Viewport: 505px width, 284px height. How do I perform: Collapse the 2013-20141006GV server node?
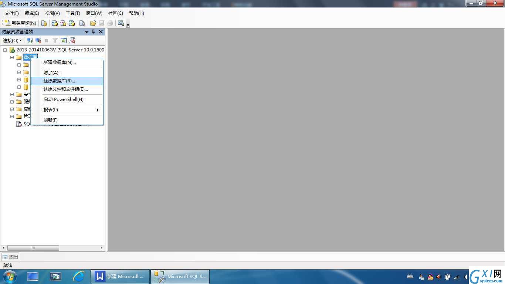pos(5,50)
